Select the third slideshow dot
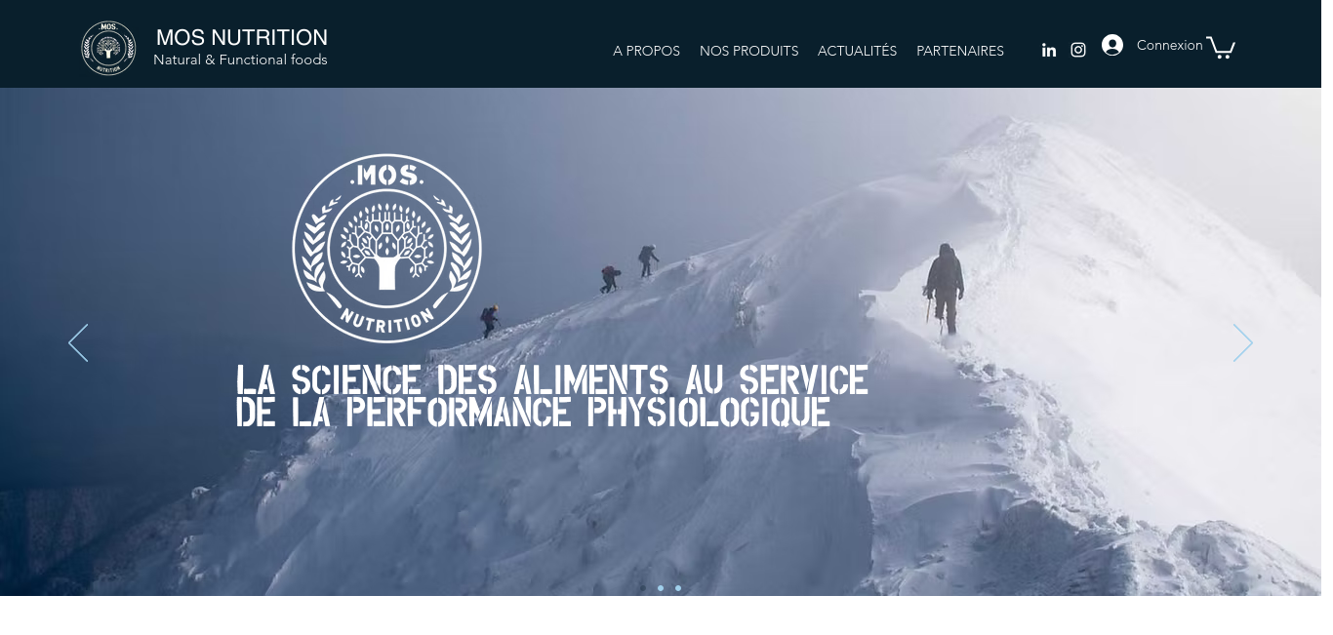The width and height of the screenshot is (1333, 635). 678,588
